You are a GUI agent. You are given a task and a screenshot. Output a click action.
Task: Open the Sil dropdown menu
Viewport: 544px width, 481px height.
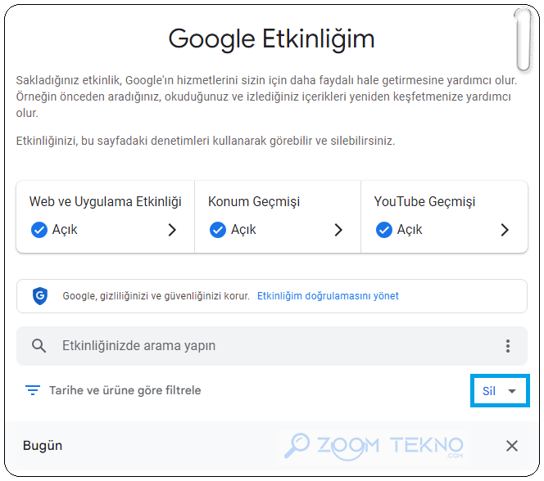click(500, 391)
